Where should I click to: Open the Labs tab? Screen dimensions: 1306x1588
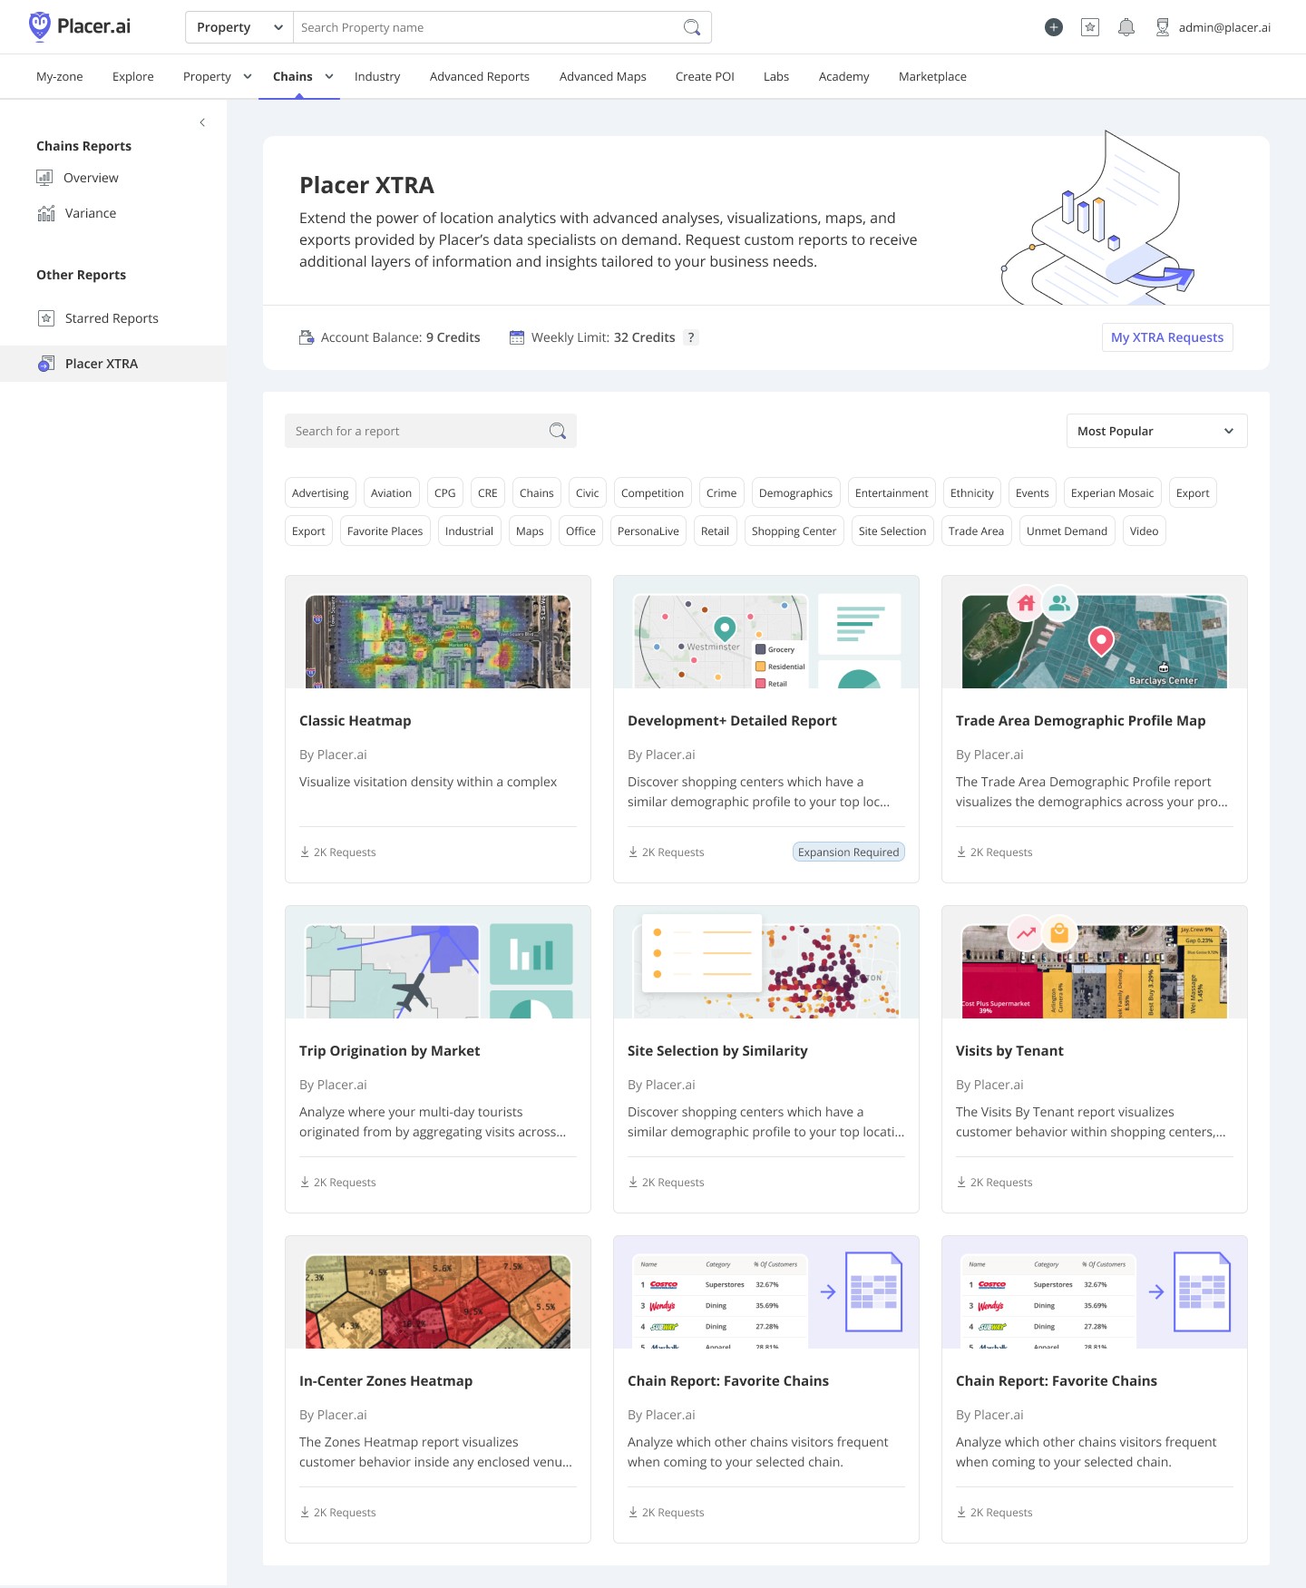(x=776, y=76)
